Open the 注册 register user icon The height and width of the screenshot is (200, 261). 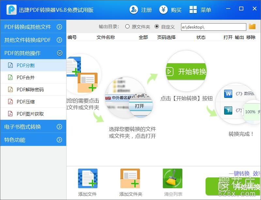tap(134, 10)
